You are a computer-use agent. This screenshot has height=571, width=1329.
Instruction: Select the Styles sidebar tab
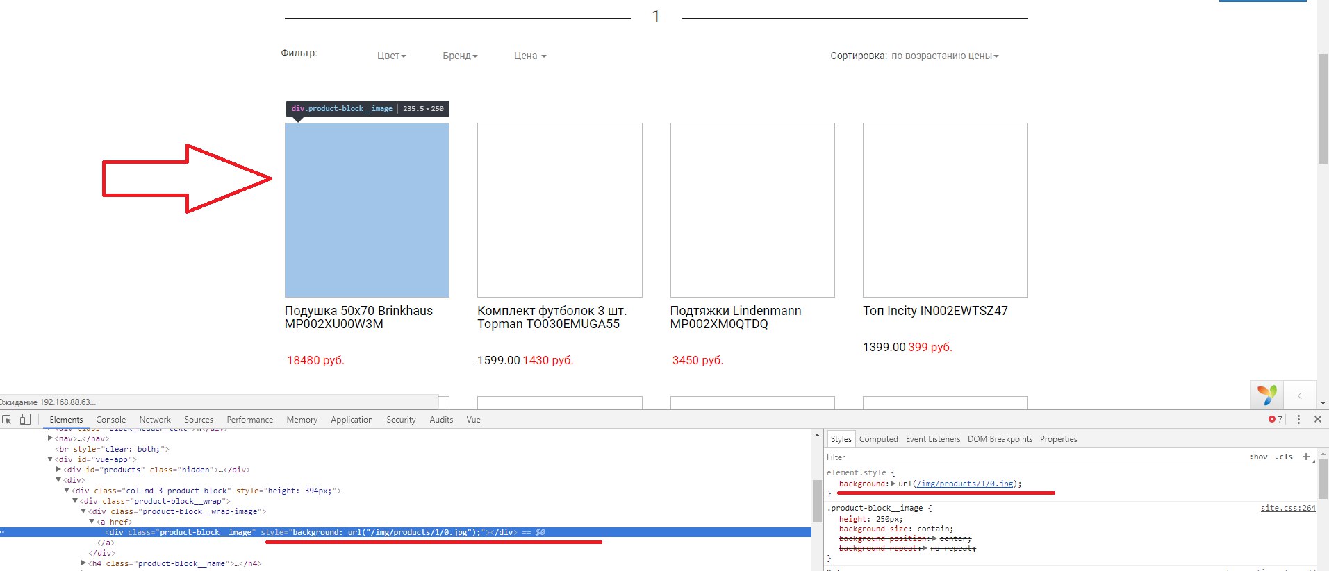(x=841, y=439)
